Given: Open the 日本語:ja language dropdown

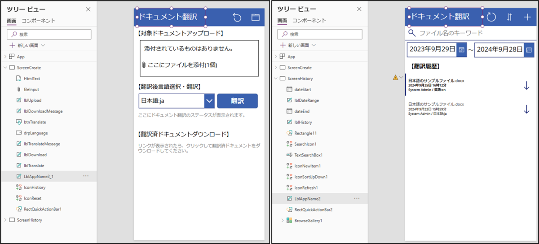Looking at the screenshot, I should 209,101.
